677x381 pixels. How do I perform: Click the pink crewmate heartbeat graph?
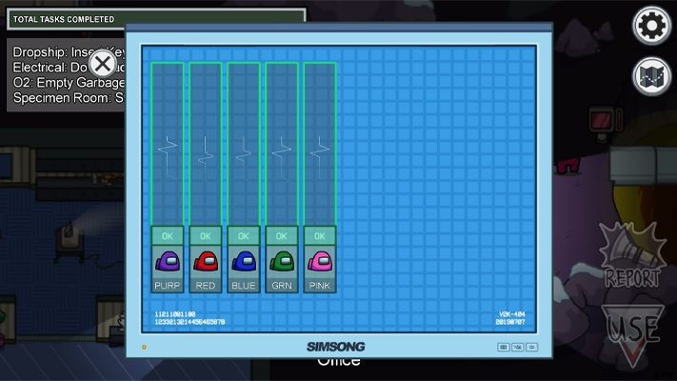[320, 144]
